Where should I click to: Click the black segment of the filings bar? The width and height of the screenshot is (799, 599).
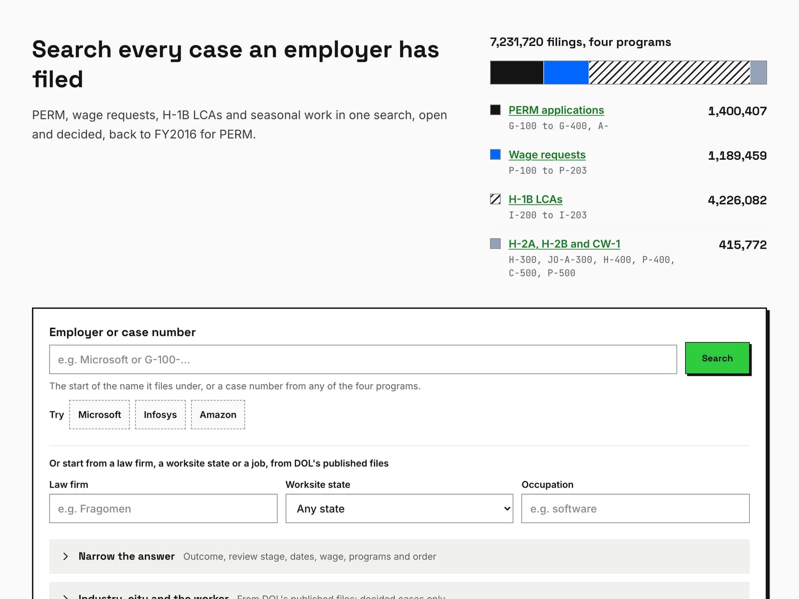click(x=517, y=72)
